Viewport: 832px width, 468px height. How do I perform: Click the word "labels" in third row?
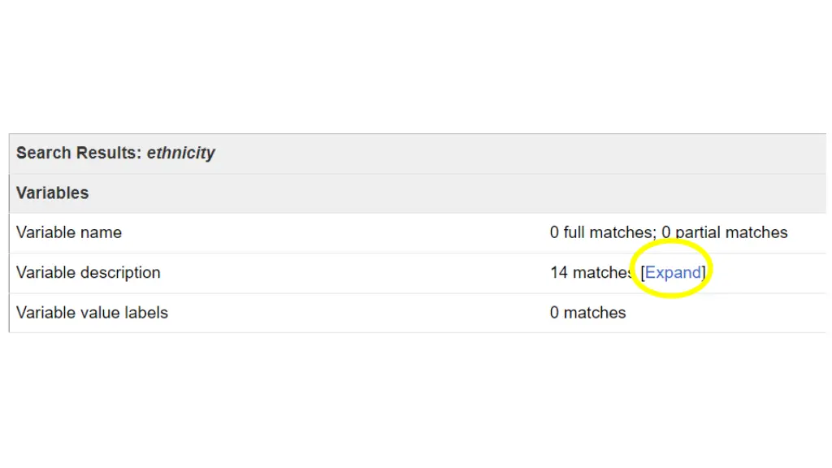coord(146,313)
